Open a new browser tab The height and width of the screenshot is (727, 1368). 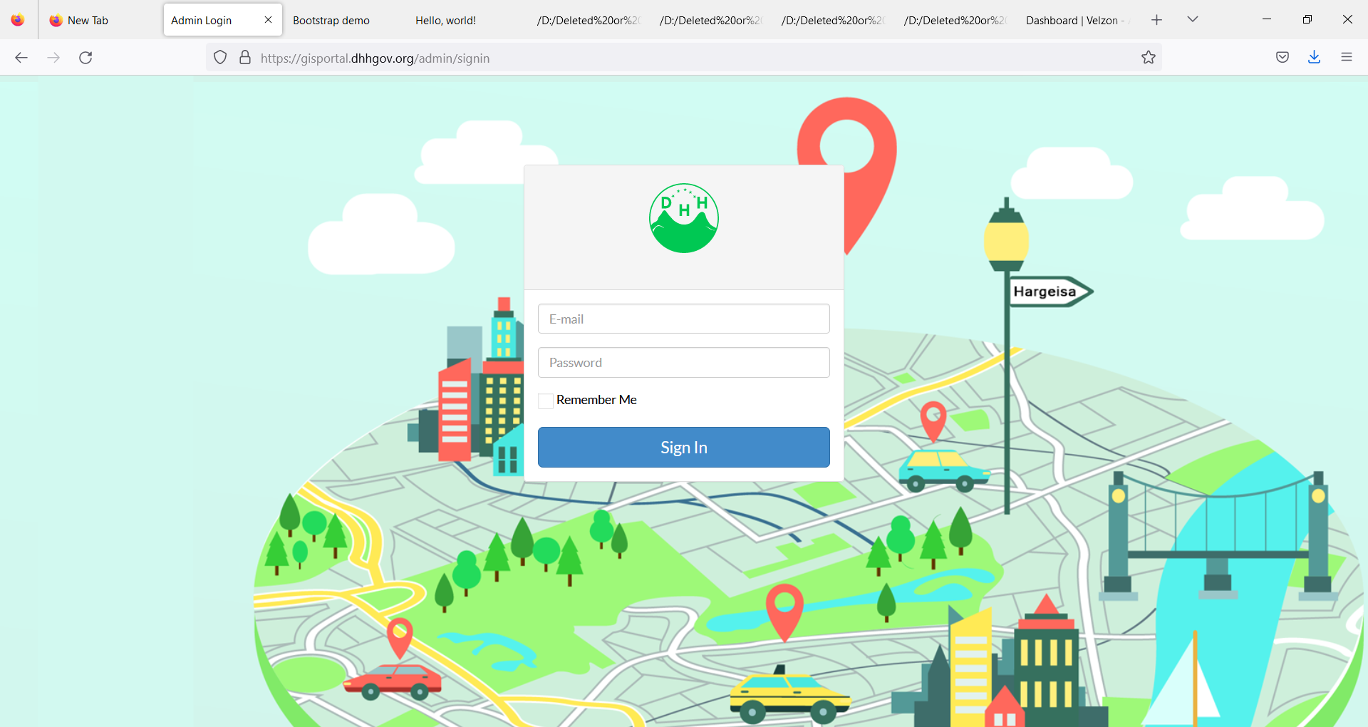point(1156,20)
